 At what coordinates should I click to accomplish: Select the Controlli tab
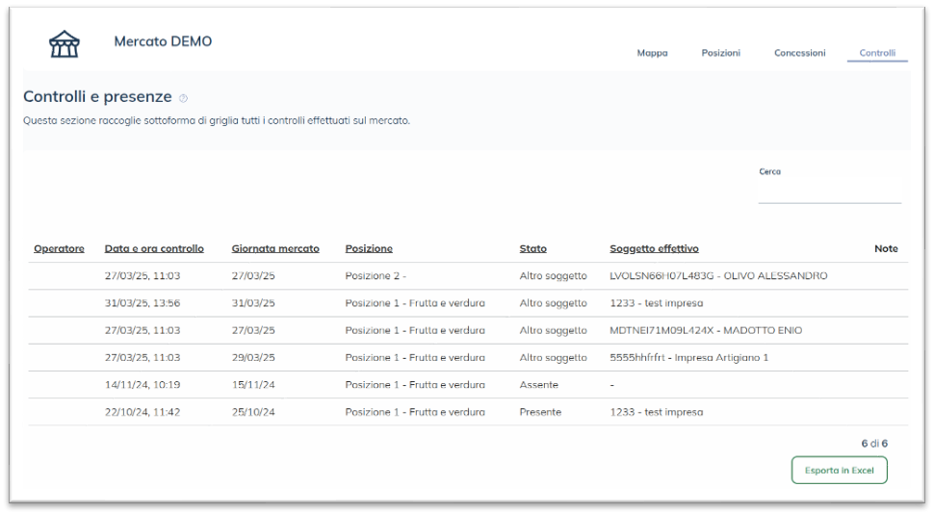[x=877, y=53]
